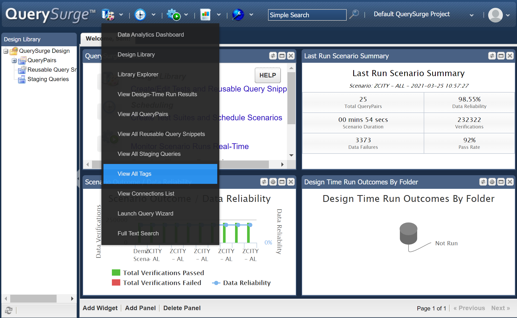Refresh the Last Run Scenario Summary widget

point(492,56)
